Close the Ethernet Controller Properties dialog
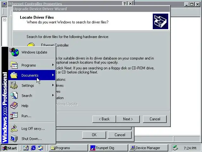Viewport: 202px width, 152px height. pos(130,3)
